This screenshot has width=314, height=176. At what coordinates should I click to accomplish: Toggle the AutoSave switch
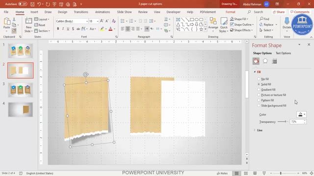(x=23, y=4)
